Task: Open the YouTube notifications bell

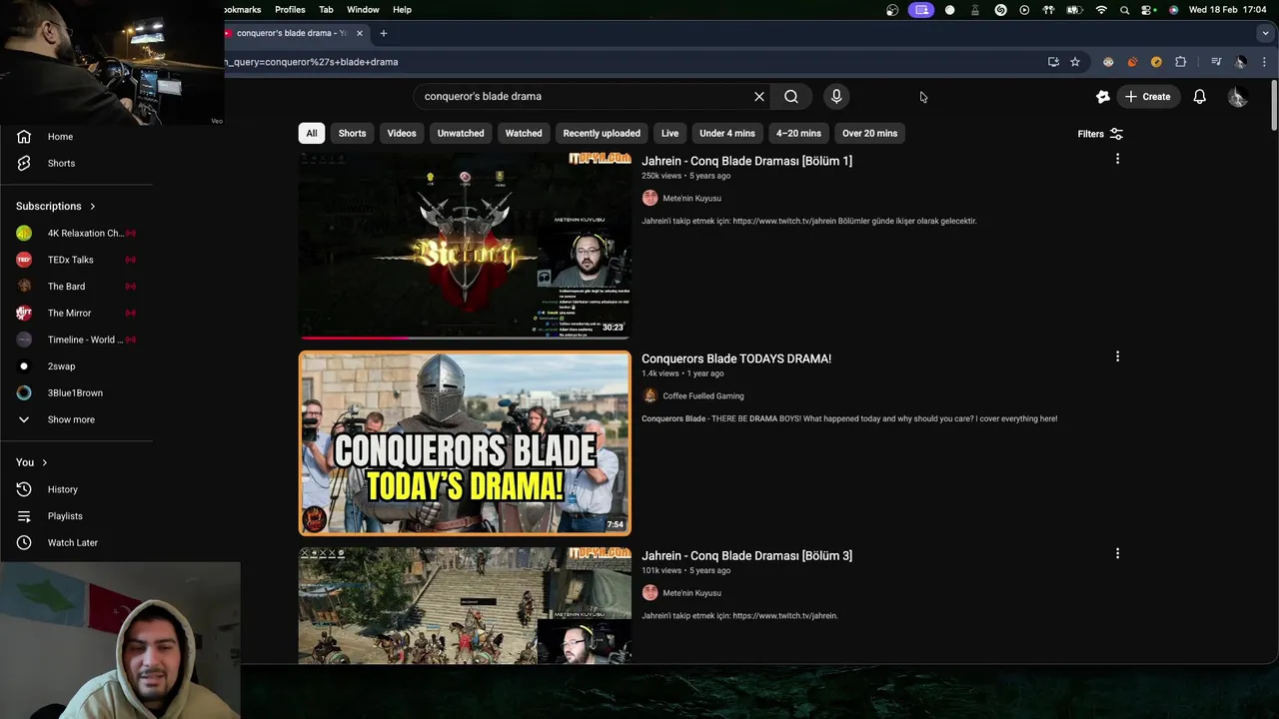Action: point(1199,97)
